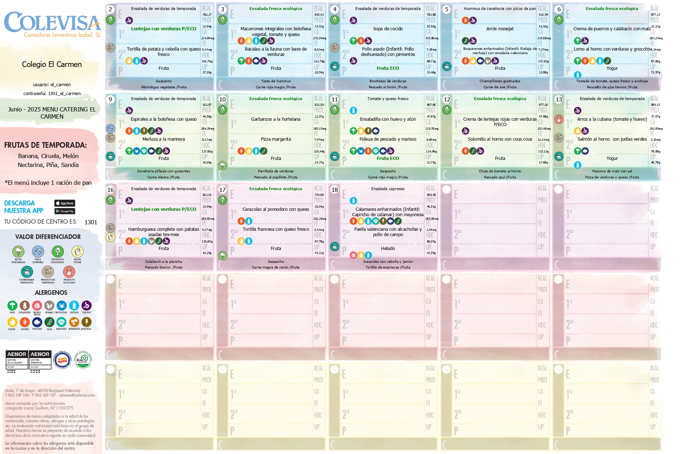Viewport: 695px width, 454px height.
Task: Click 'Caracolas al pomodoro con queso'
Action: coord(276,209)
